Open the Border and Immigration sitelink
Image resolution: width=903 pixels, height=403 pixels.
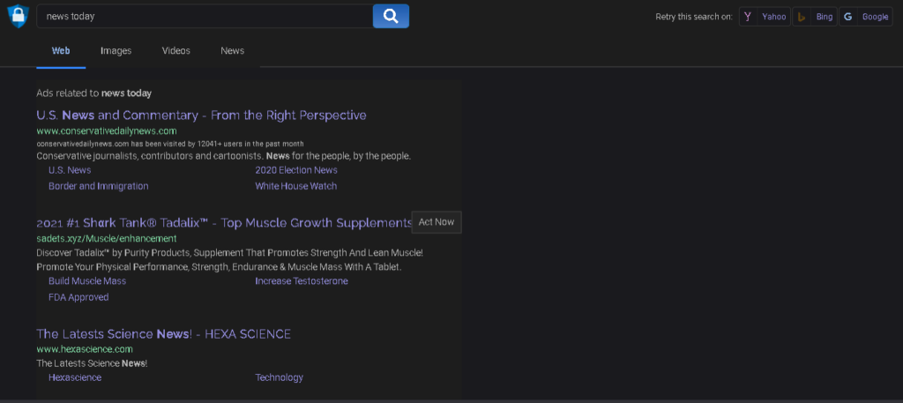(99, 186)
